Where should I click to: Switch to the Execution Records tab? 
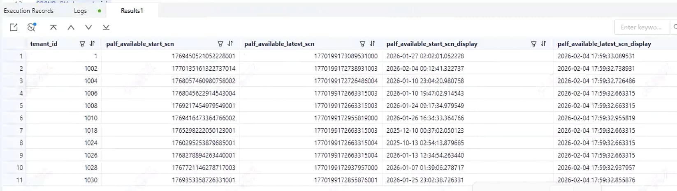click(x=29, y=11)
